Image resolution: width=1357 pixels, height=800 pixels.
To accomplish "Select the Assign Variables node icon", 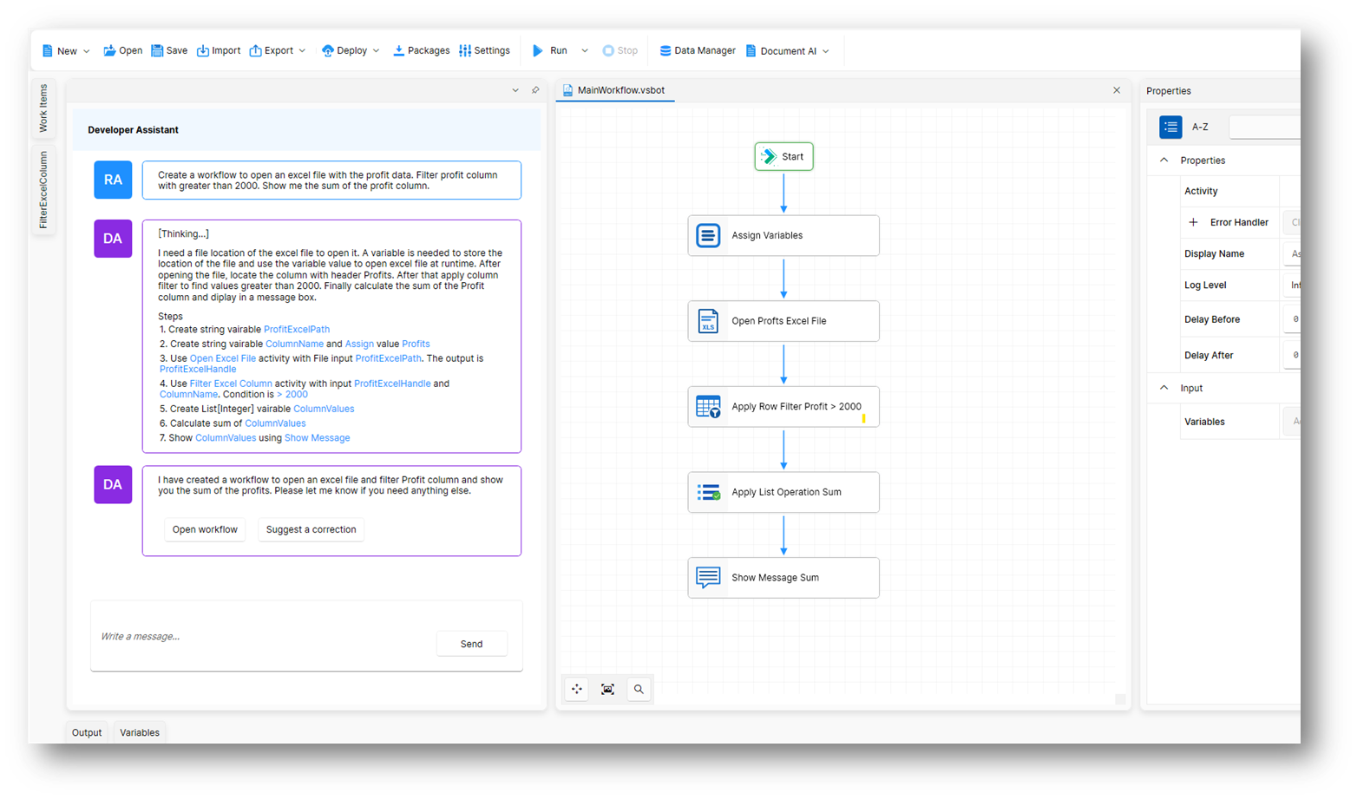I will click(x=708, y=235).
